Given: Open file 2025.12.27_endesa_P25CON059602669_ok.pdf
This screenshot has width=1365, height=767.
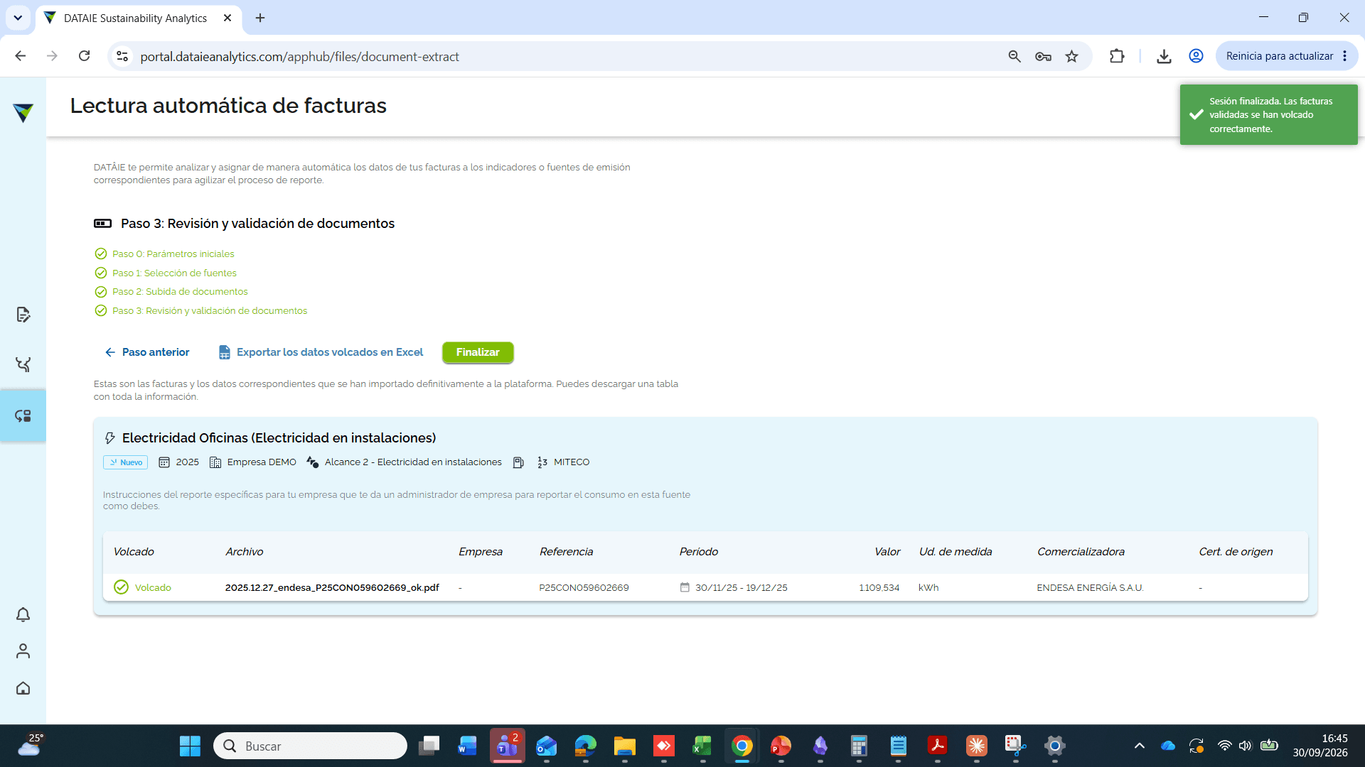Looking at the screenshot, I should pyautogui.click(x=332, y=587).
